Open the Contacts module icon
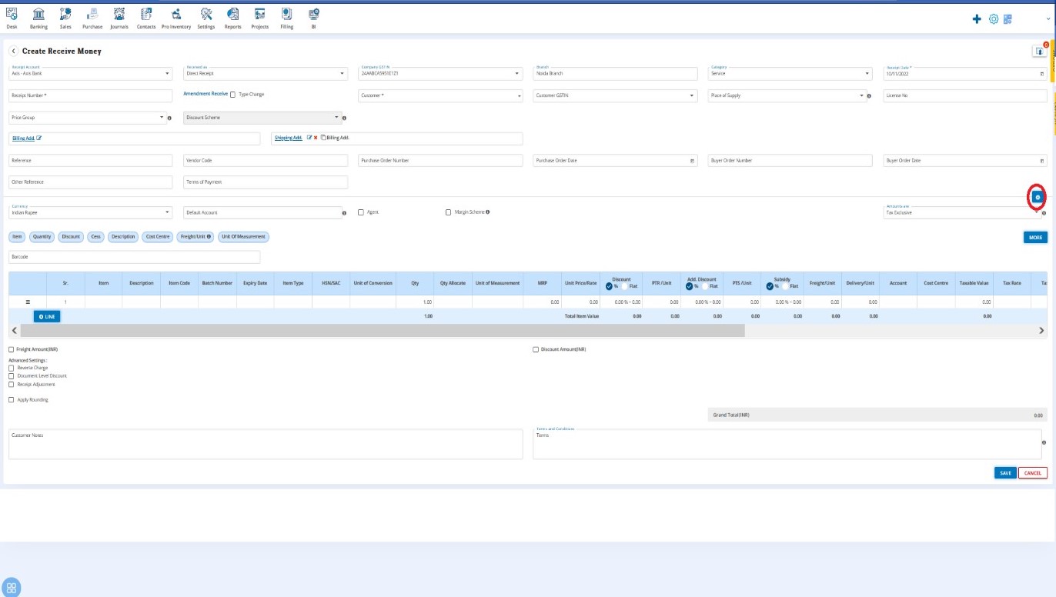Screen dimensions: 1056x597 pos(146,13)
